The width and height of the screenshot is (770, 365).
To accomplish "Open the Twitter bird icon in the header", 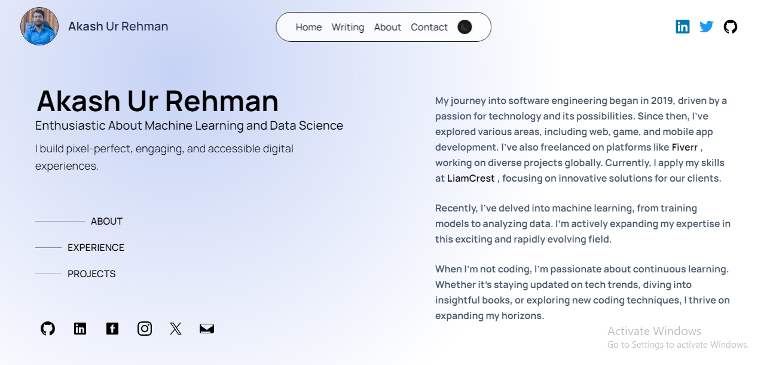I will tap(707, 27).
